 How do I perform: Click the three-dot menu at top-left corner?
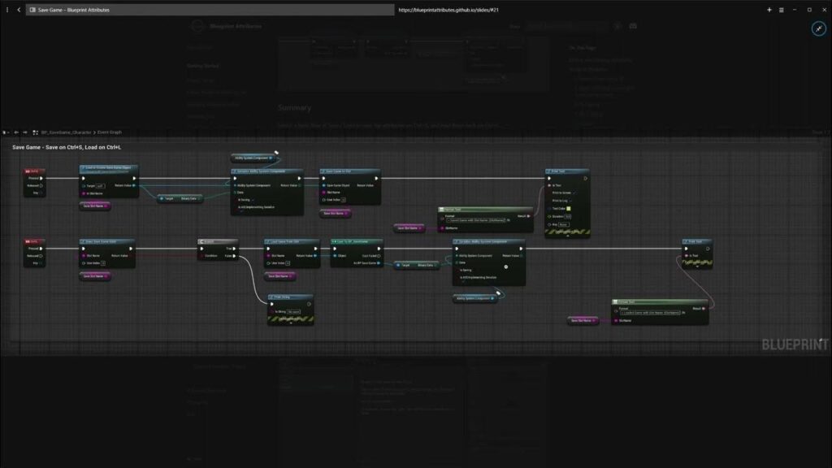[x=6, y=10]
